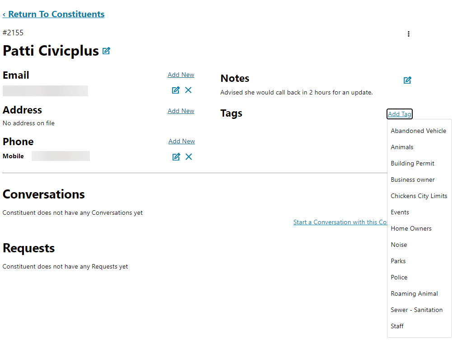Add New link in Address section
Viewport: 452px width, 340px height.
click(x=181, y=111)
